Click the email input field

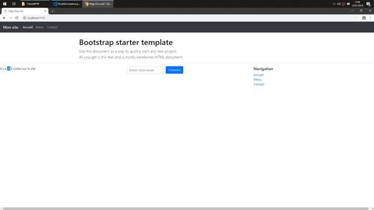[x=146, y=70]
